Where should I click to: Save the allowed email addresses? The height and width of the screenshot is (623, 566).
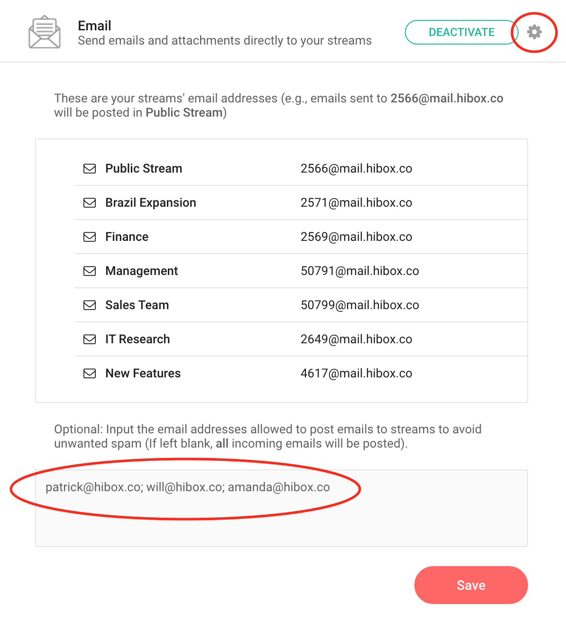coord(471,585)
